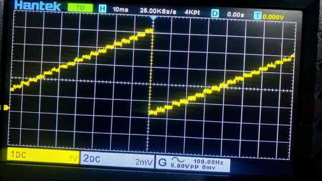Viewport: 322px width, 181px height.
Task: Select the 0.000V trigger level value
Action: pyautogui.click(x=273, y=17)
